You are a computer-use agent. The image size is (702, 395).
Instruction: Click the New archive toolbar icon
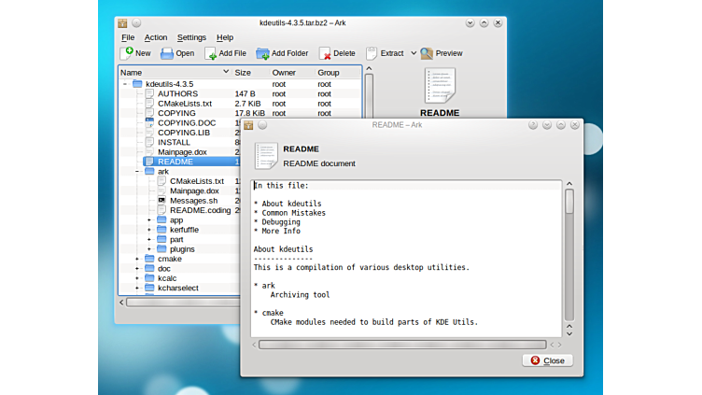point(127,53)
